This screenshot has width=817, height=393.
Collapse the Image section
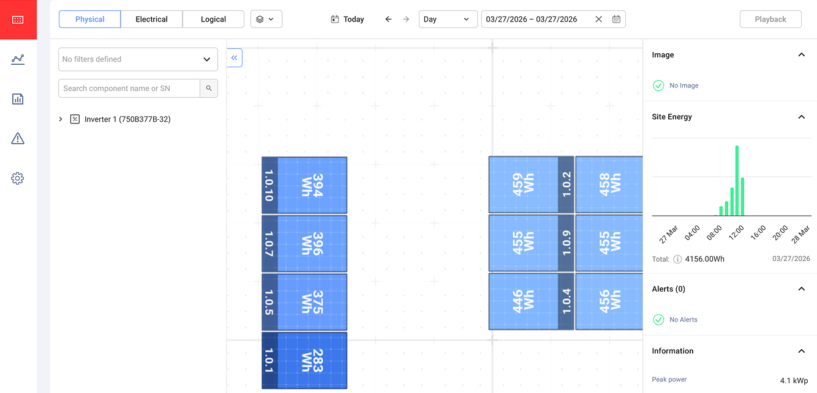802,55
